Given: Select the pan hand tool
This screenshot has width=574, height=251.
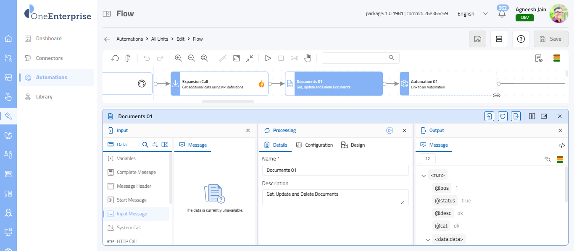Looking at the screenshot, I should pyautogui.click(x=308, y=58).
